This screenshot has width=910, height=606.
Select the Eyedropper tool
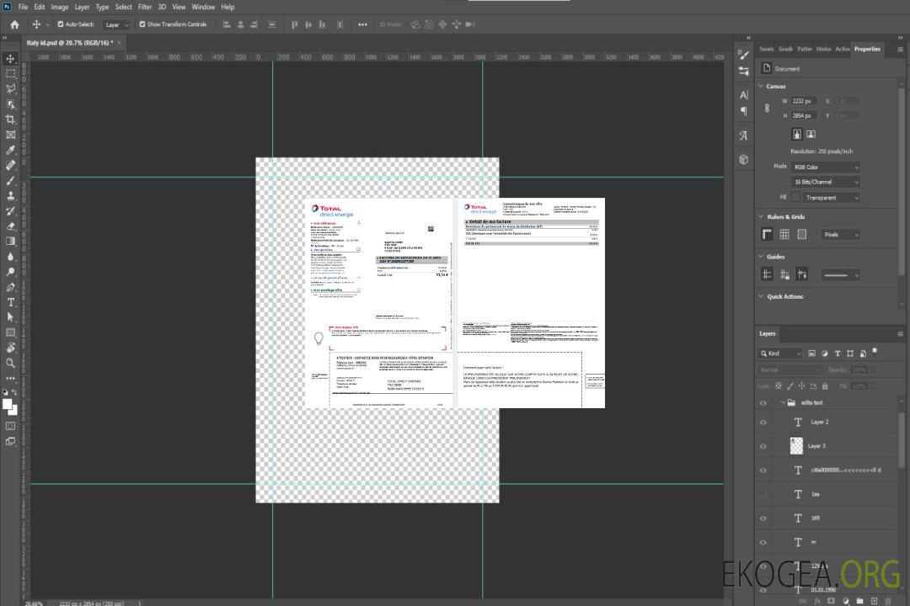(11, 150)
